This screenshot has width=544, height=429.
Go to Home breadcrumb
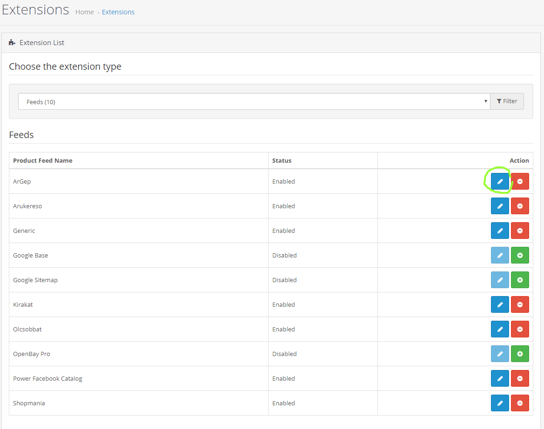[x=85, y=12]
